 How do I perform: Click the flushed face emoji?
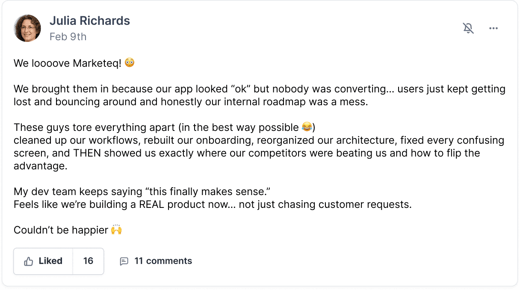130,63
